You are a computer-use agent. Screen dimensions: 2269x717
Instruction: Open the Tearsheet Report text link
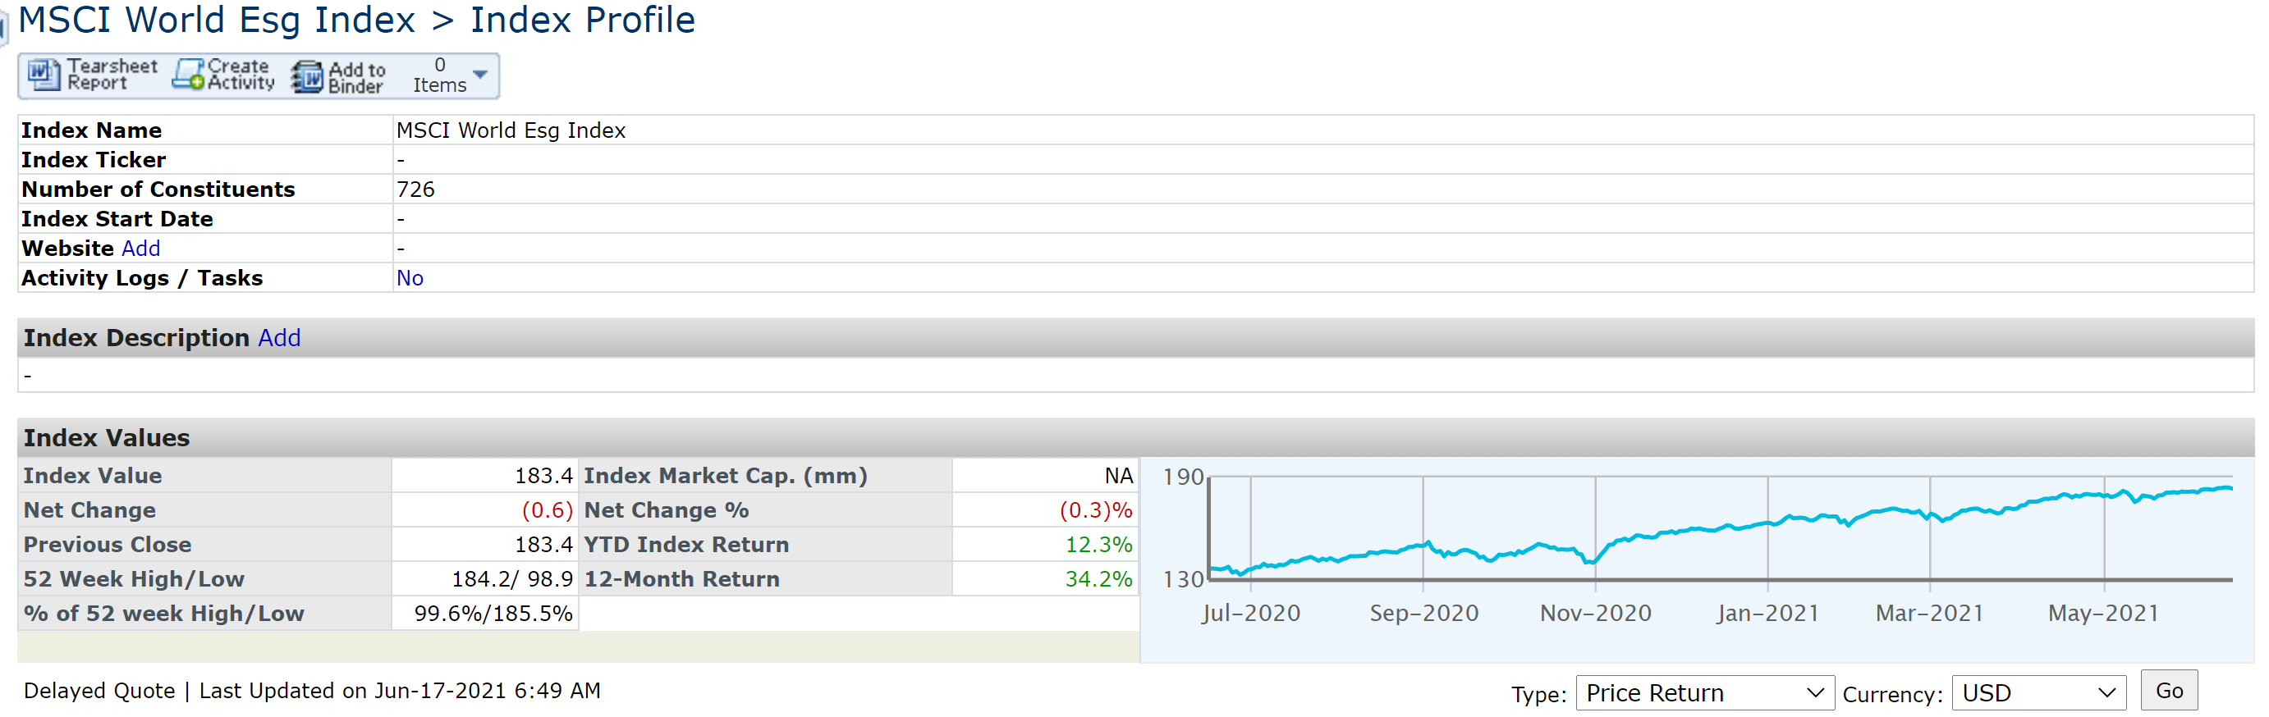(112, 75)
